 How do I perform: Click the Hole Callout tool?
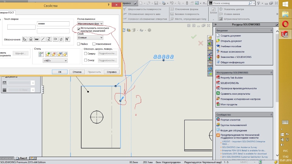pyautogui.click(x=145, y=19)
